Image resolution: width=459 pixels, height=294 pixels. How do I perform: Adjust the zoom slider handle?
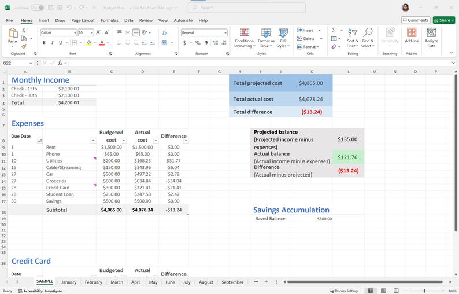click(424, 291)
